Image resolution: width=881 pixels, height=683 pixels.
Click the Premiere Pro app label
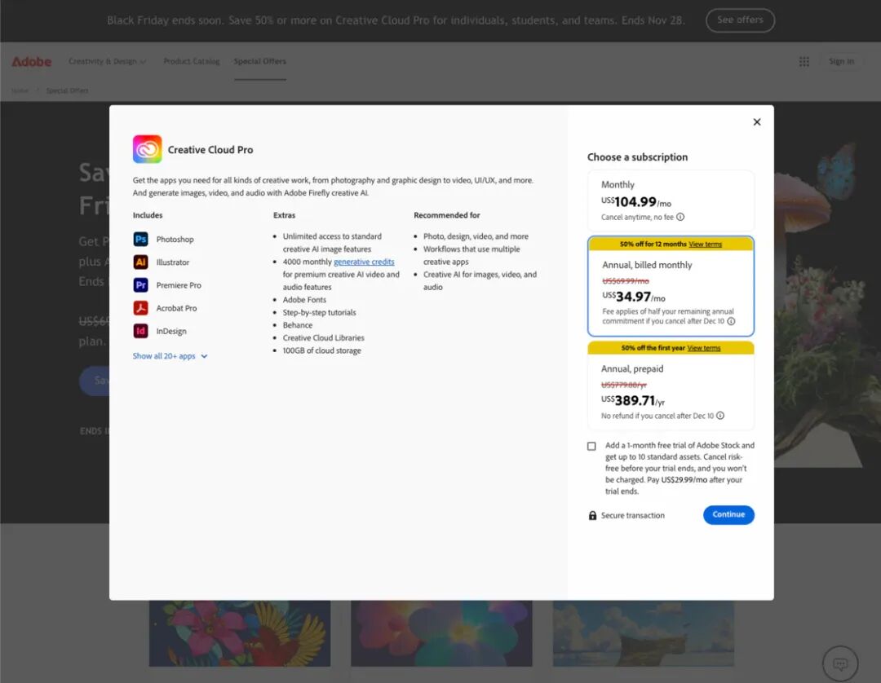(179, 285)
